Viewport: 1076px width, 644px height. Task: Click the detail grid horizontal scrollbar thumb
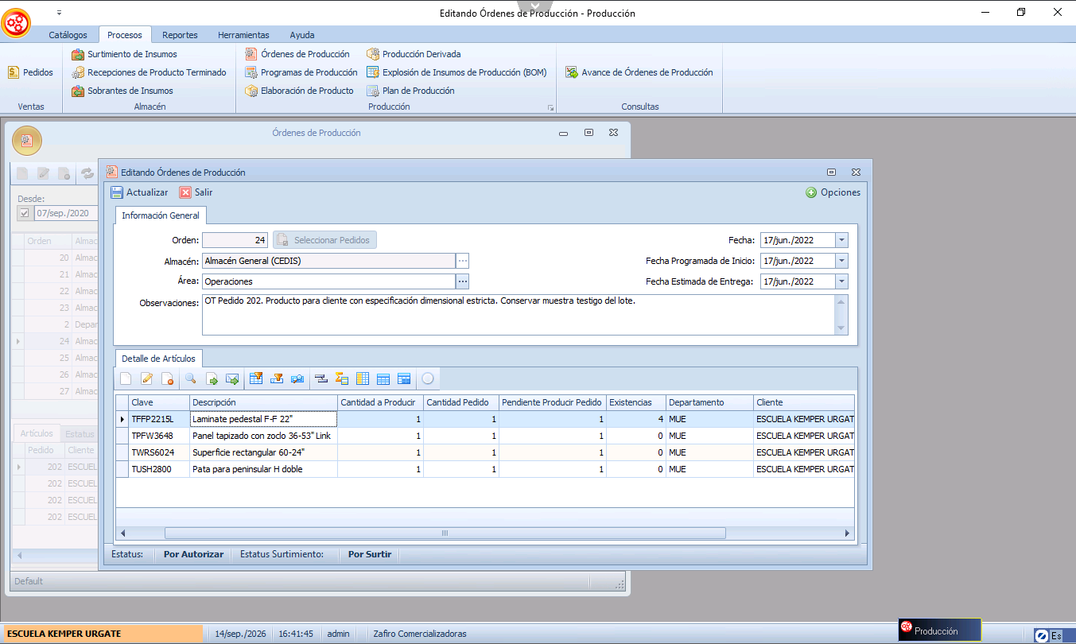coord(445,533)
